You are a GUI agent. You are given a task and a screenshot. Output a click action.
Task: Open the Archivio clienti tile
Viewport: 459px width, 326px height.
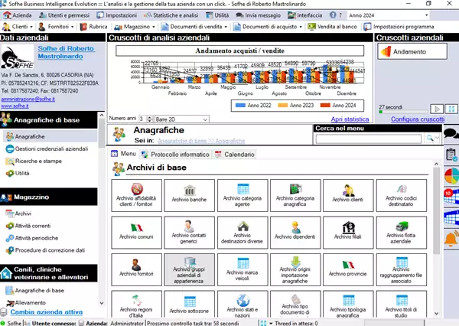click(348, 195)
